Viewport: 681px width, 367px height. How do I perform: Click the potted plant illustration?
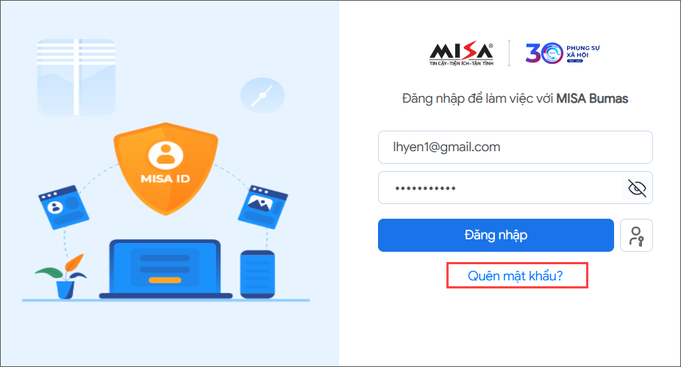(x=63, y=277)
